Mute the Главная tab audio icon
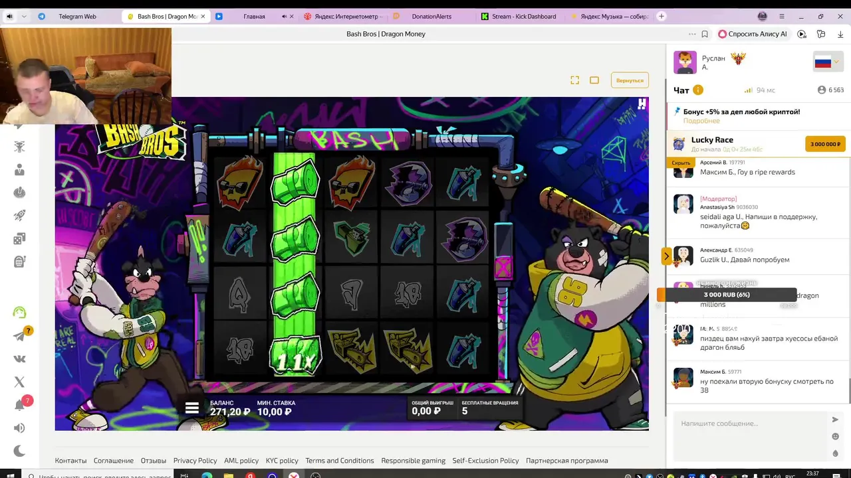 tap(285, 17)
